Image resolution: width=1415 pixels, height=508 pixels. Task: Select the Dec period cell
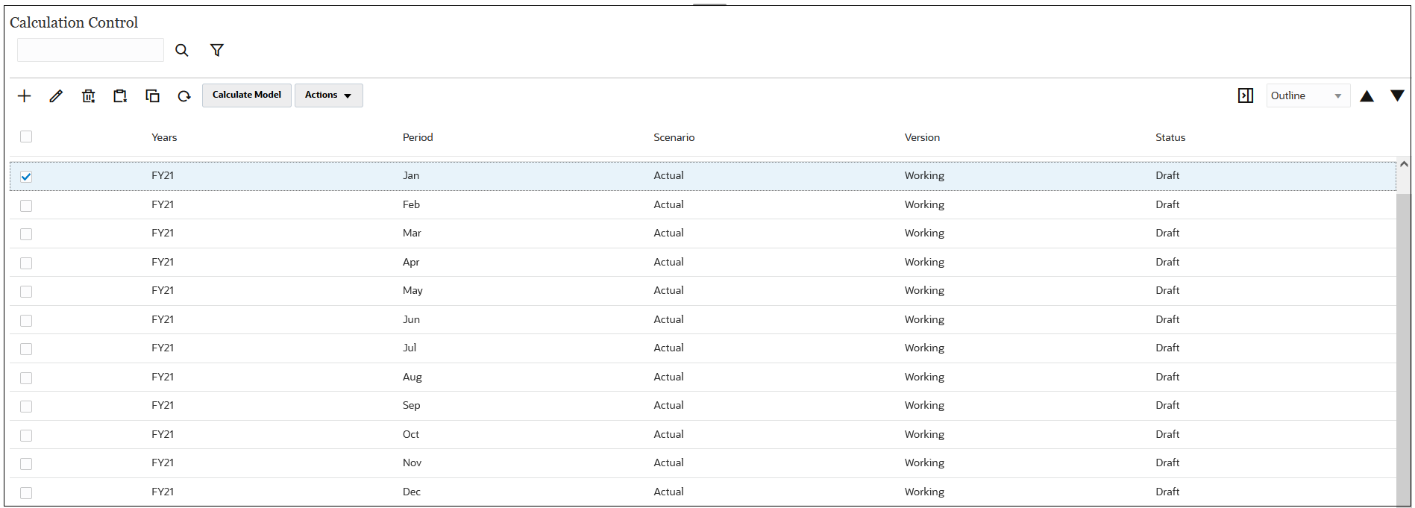tap(412, 492)
